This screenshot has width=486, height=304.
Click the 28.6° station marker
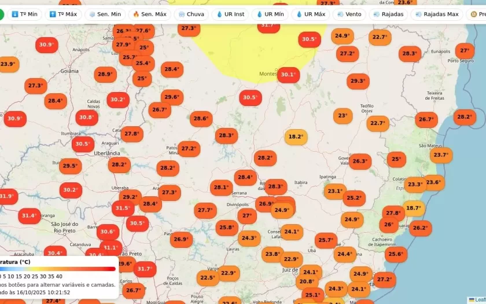click(x=201, y=119)
